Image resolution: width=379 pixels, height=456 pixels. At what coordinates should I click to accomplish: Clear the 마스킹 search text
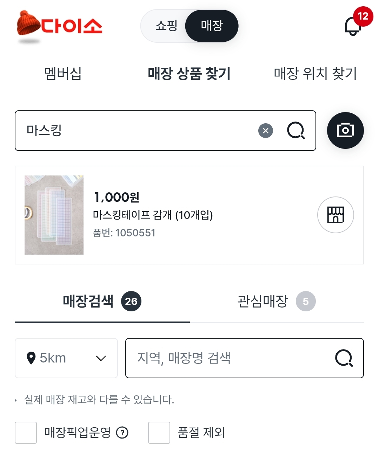(266, 131)
